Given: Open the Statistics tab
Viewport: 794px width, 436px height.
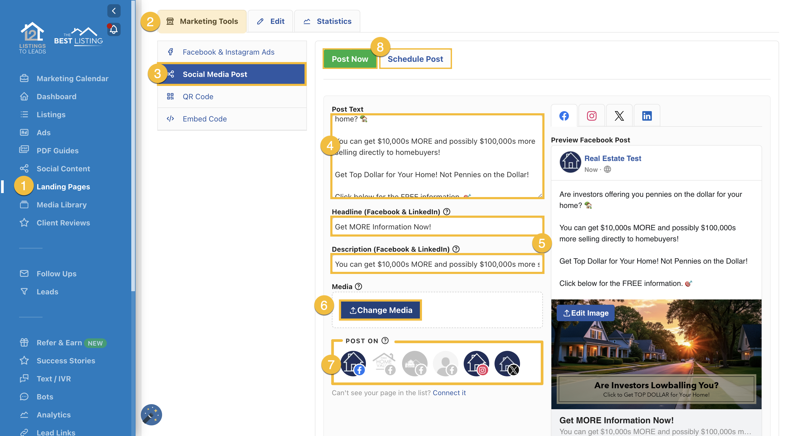Looking at the screenshot, I should 327,21.
